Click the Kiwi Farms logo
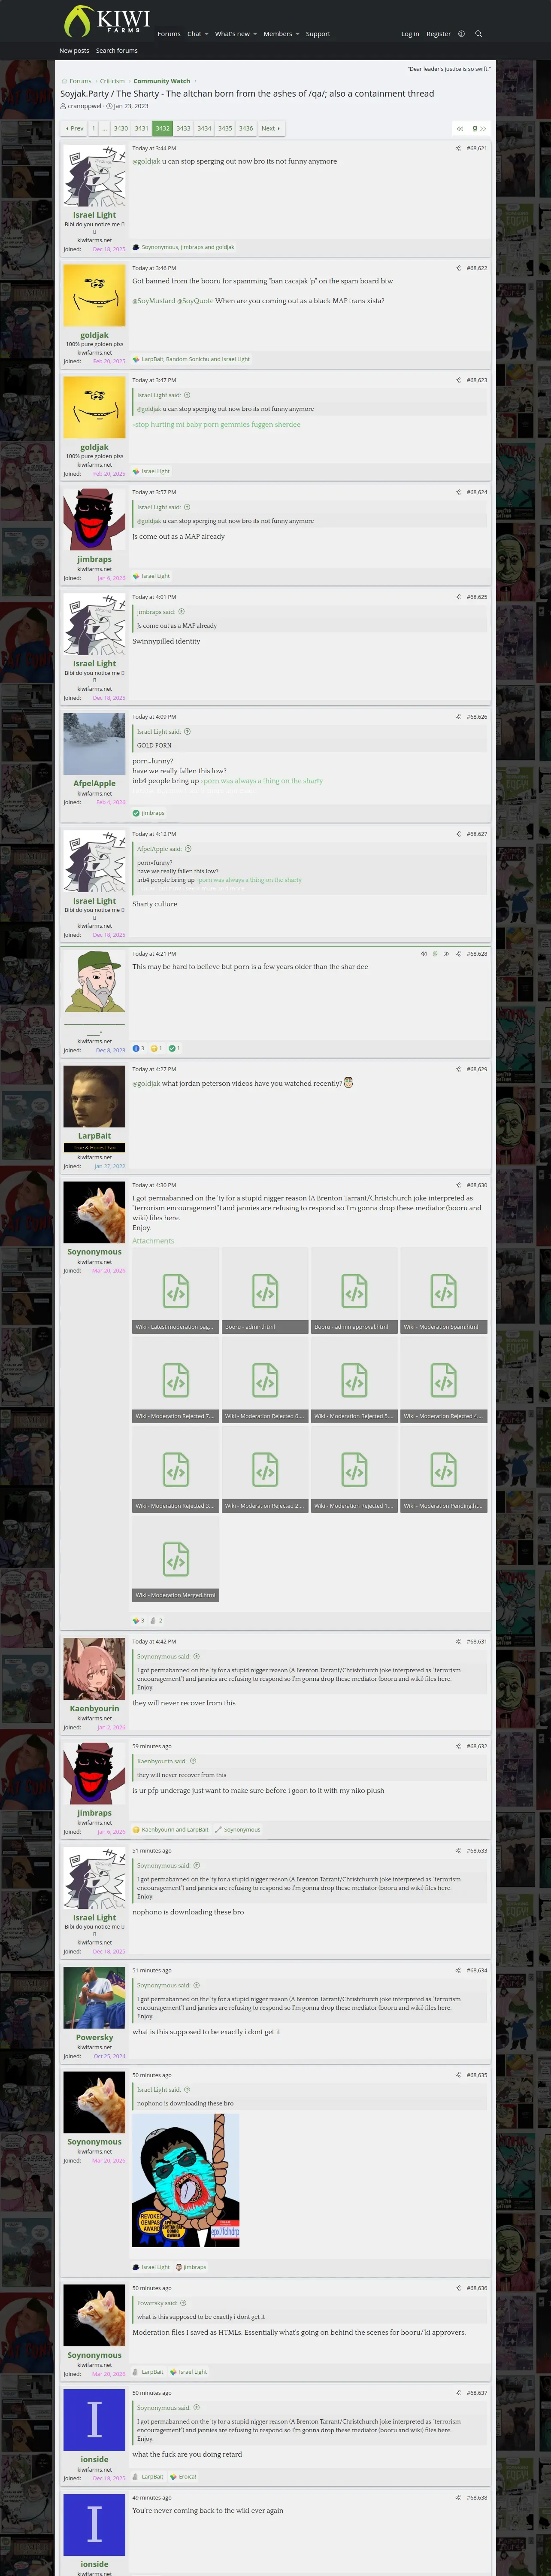551x2576 pixels. coord(107,21)
